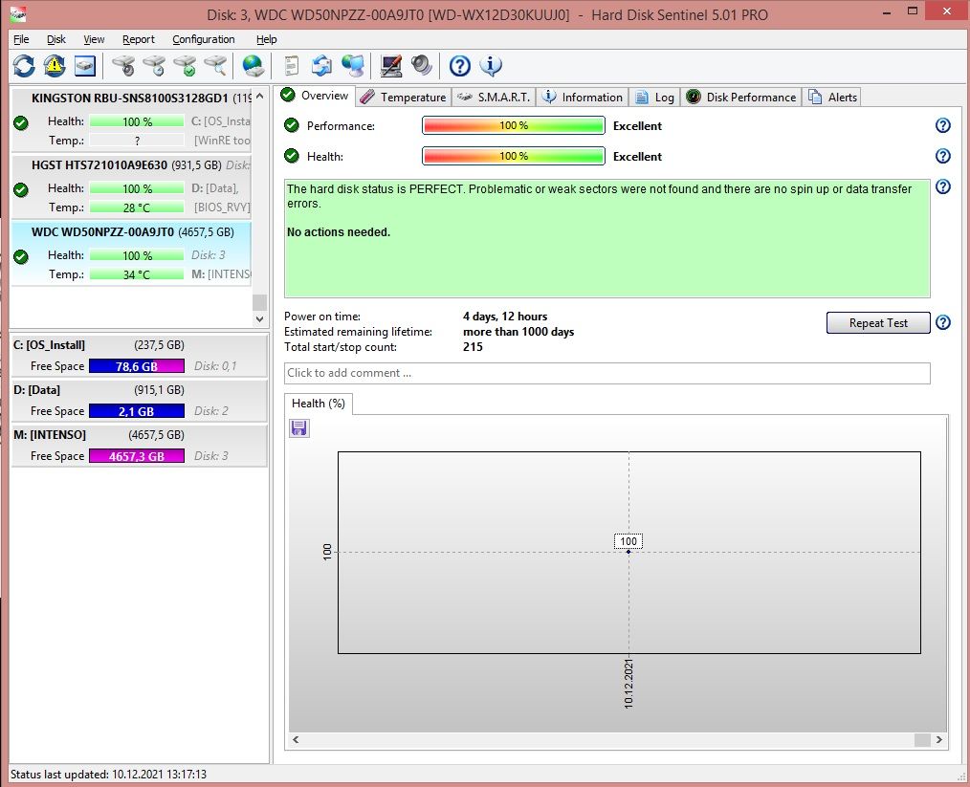Click the WDC disk temperature 34 °C bar
Screen dimensions: 970x787
pyautogui.click(x=137, y=274)
